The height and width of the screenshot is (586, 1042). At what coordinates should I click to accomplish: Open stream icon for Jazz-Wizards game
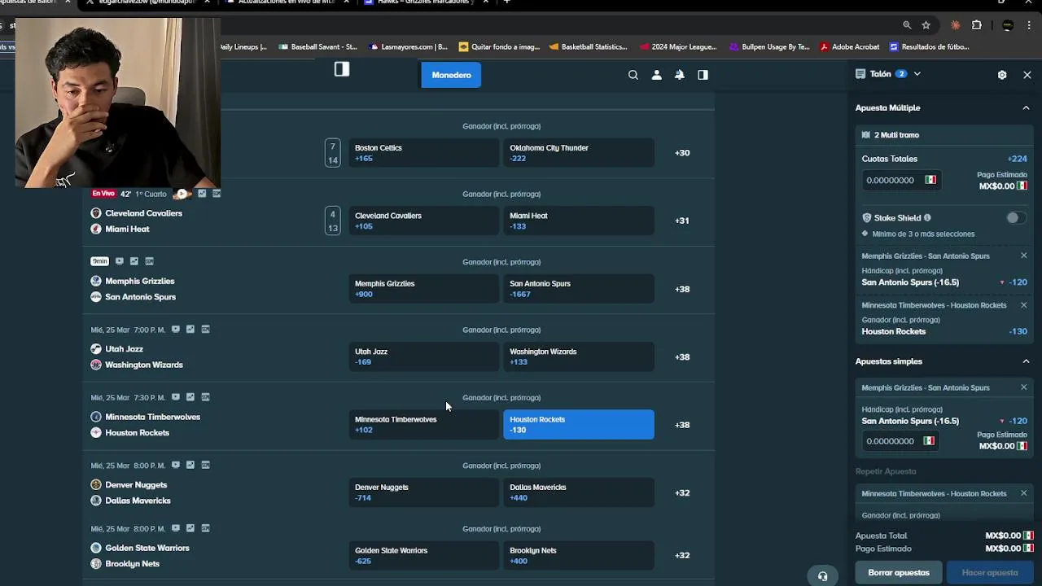click(x=175, y=330)
